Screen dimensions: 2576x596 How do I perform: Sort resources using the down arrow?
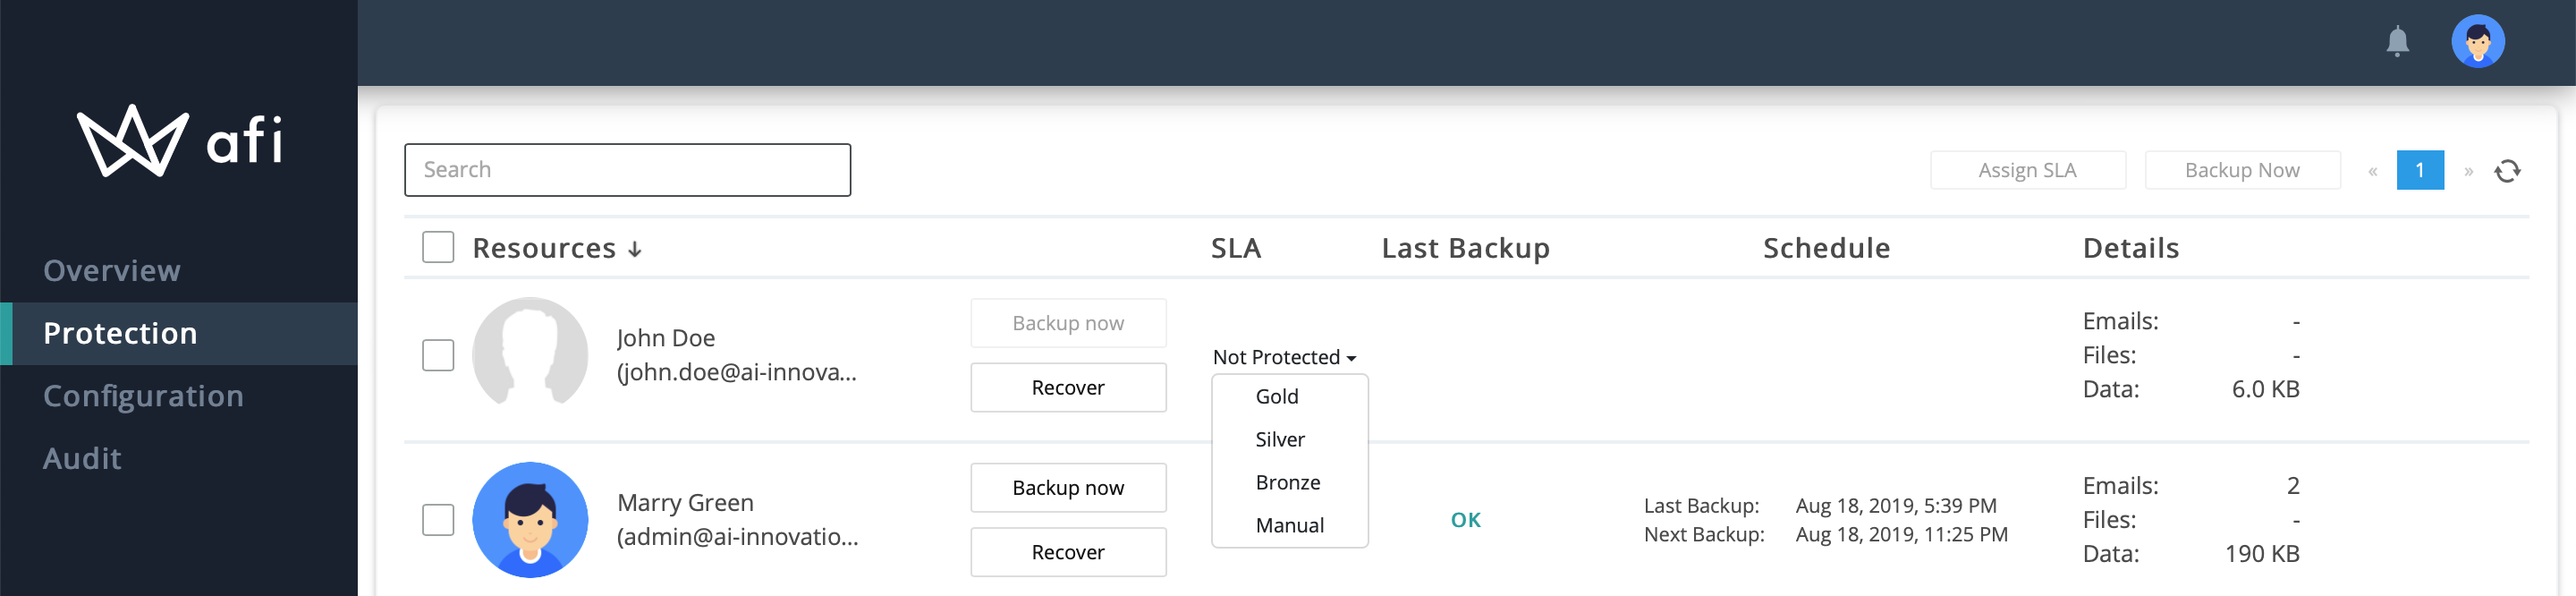[x=635, y=249]
